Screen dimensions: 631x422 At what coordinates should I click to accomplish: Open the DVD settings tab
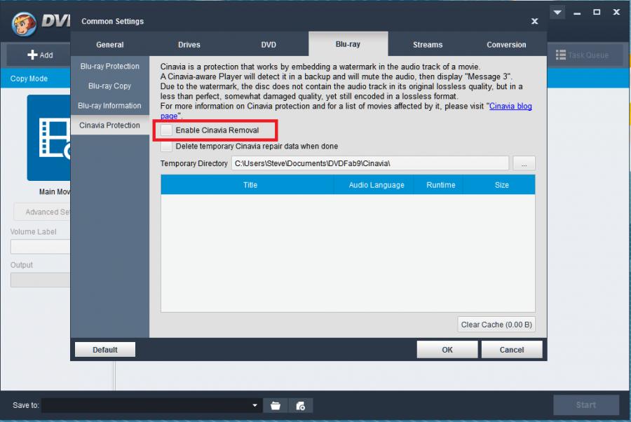tap(269, 45)
